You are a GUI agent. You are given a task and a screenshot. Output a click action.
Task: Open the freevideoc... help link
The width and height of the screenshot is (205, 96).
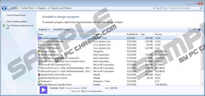92,91
